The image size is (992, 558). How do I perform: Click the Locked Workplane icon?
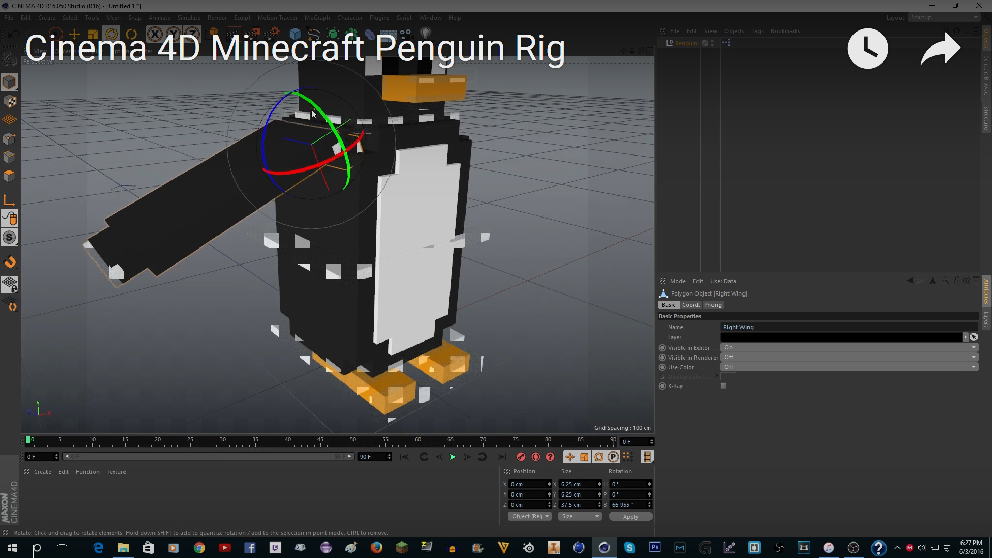pos(9,284)
